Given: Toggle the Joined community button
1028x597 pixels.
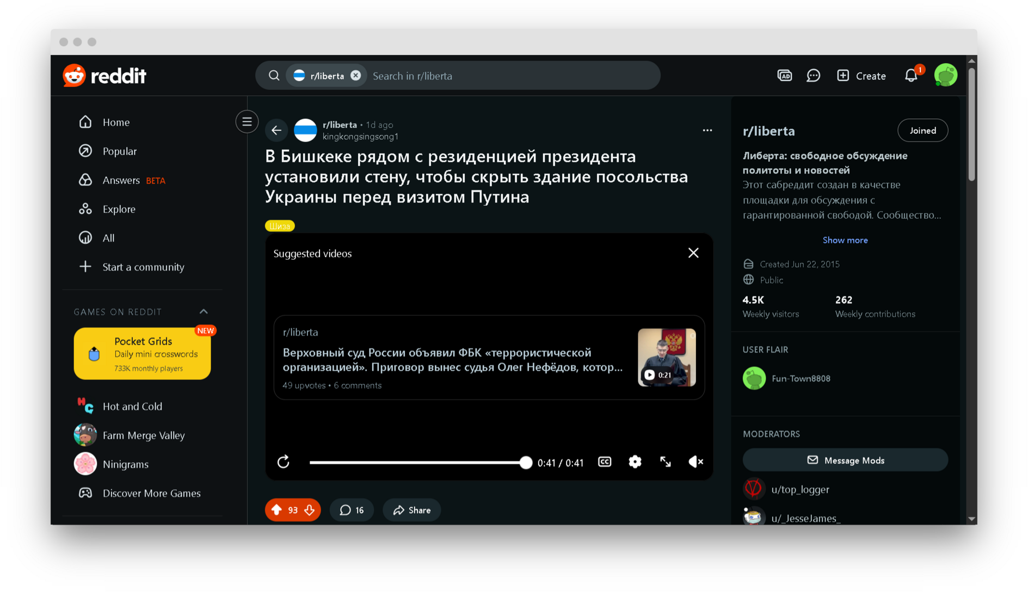Looking at the screenshot, I should pyautogui.click(x=922, y=131).
